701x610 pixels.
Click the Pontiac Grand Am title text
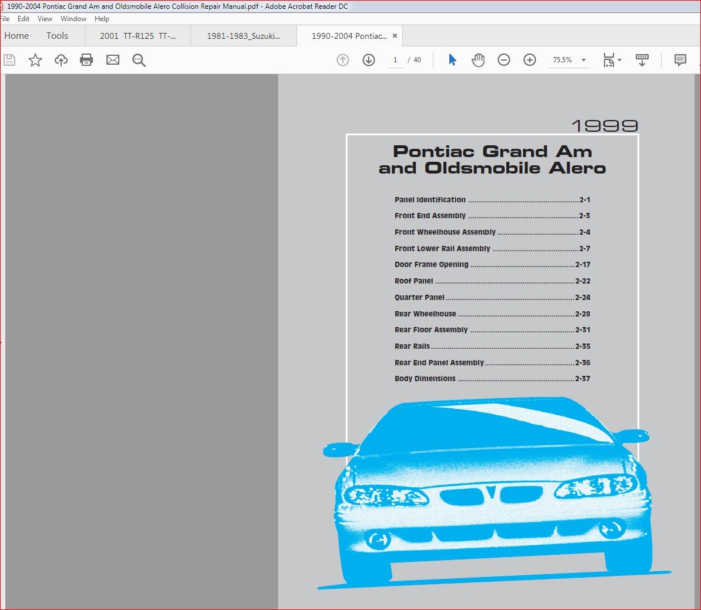[x=492, y=152]
